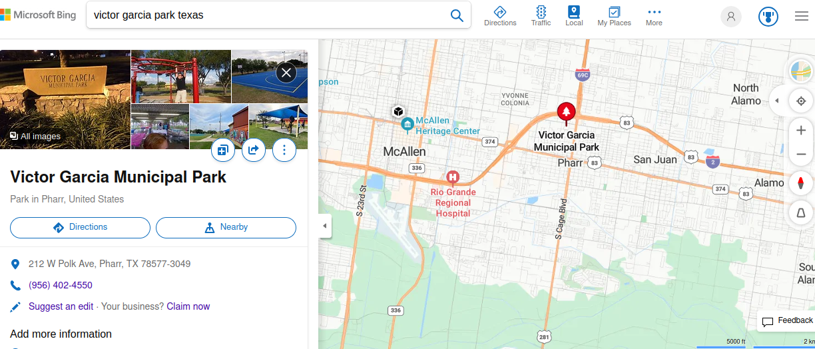Image resolution: width=815 pixels, height=349 pixels.
Task: Click the Nearby button
Action: pos(226,227)
